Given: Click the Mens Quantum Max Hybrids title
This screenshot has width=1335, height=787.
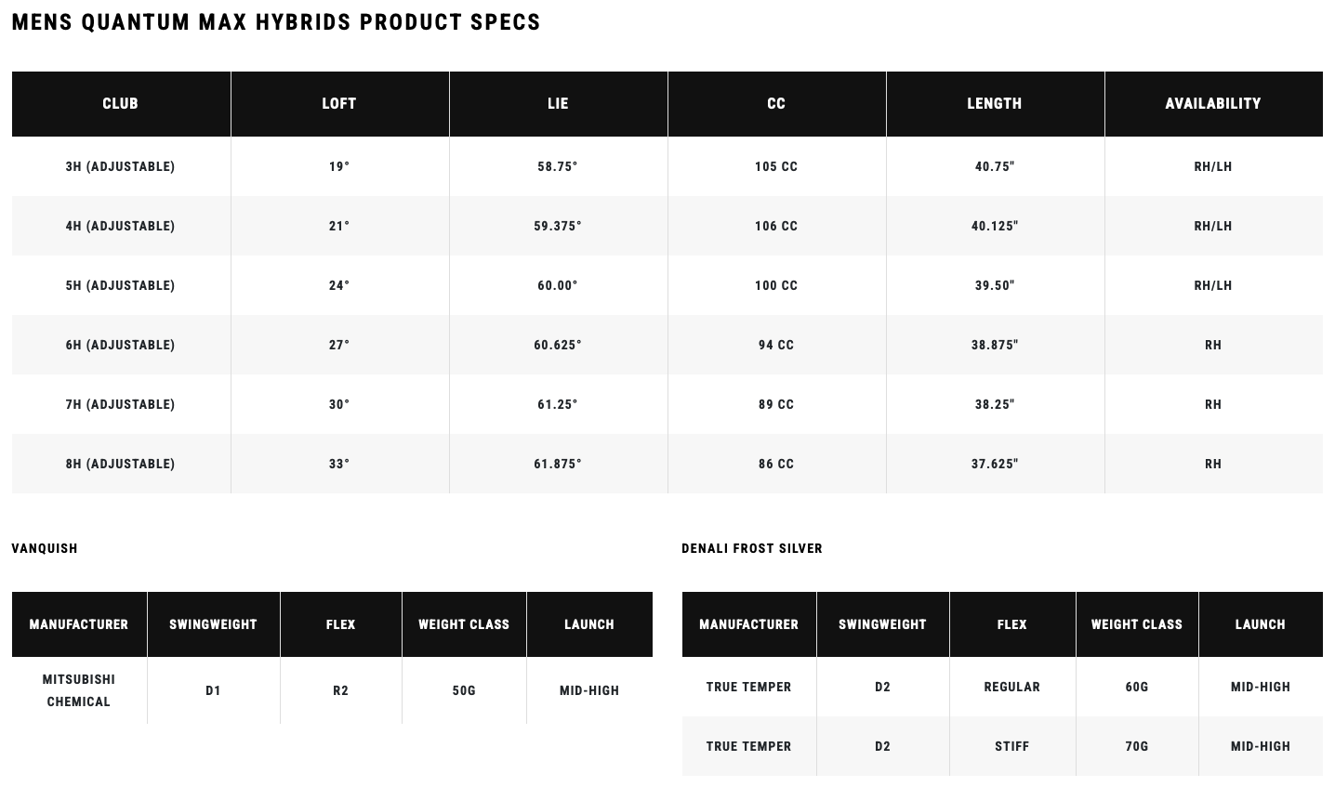Looking at the screenshot, I should [x=276, y=22].
